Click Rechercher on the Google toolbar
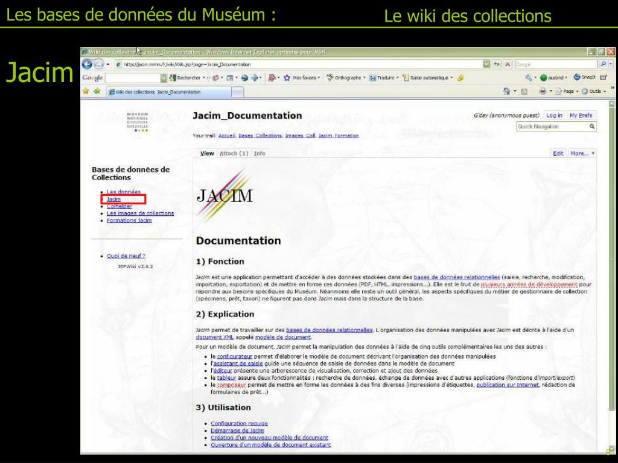 [186, 78]
